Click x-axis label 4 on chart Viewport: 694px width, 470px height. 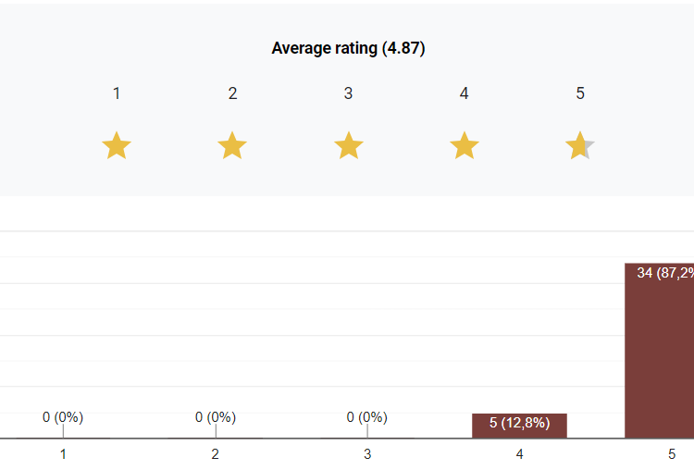519,454
